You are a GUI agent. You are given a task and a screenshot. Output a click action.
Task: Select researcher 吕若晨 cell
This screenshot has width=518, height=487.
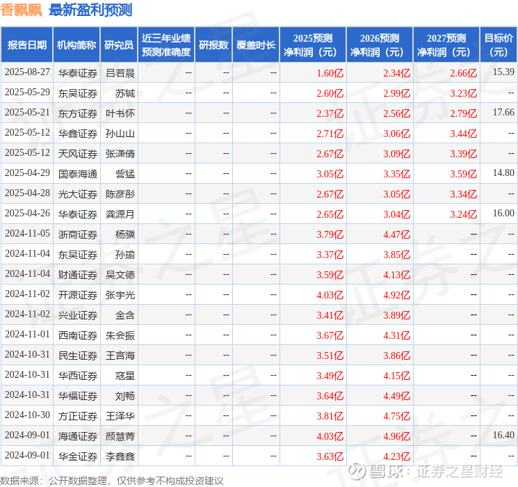(120, 73)
